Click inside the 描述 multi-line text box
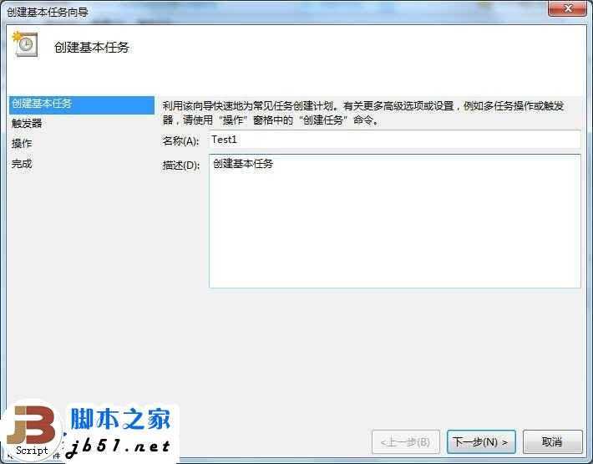 pyautogui.click(x=394, y=221)
